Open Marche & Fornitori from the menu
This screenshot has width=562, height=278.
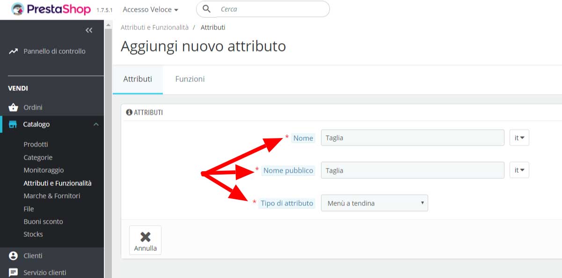tap(51, 196)
